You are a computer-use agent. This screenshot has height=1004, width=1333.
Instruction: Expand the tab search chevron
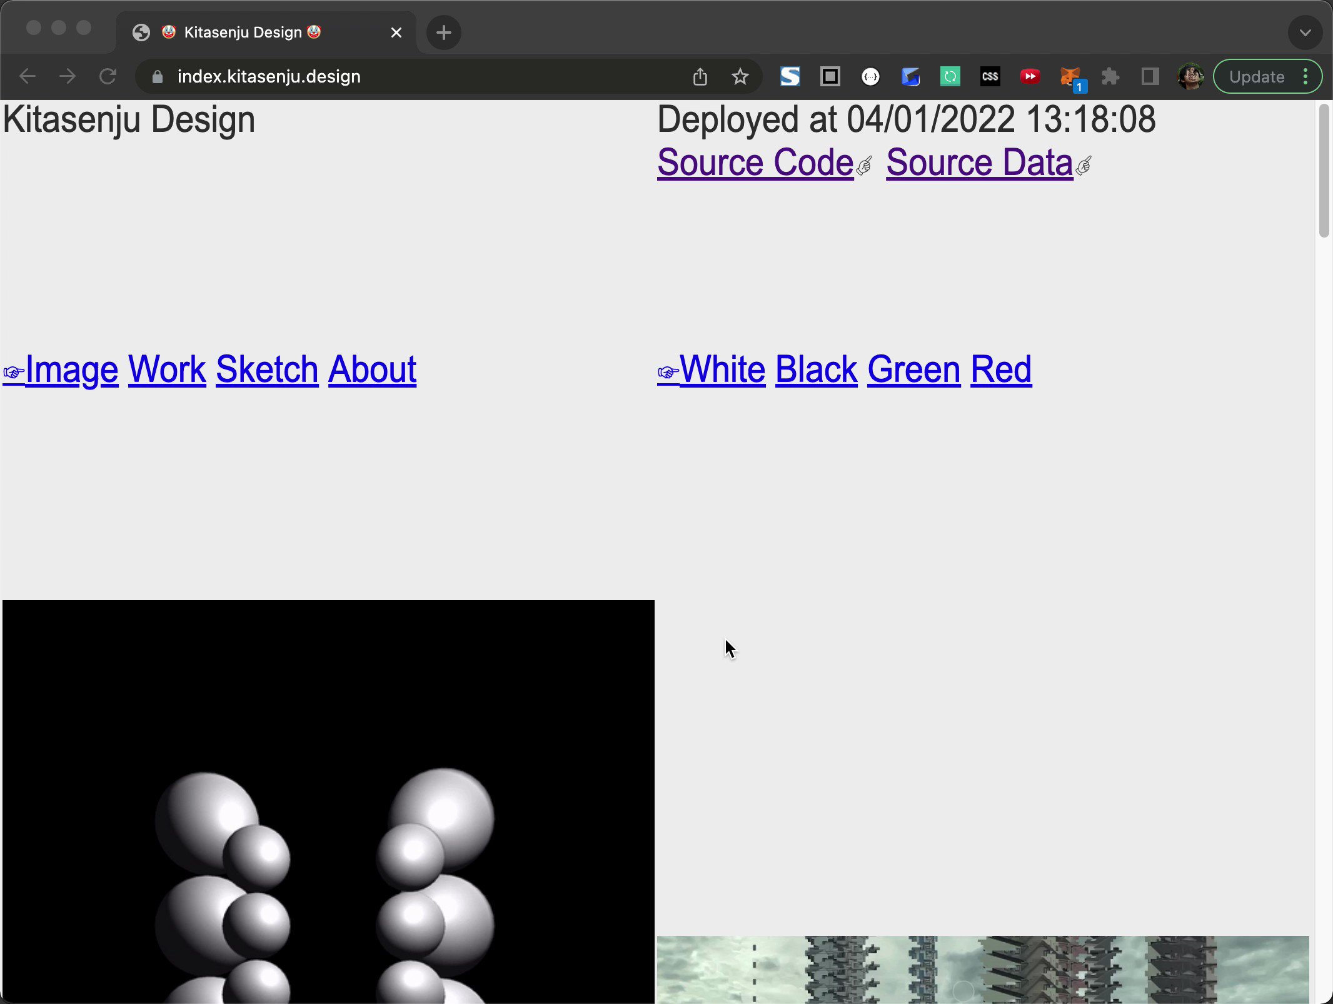coord(1305,33)
